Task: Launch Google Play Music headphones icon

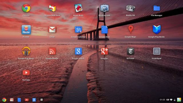Action: click(x=26, y=51)
